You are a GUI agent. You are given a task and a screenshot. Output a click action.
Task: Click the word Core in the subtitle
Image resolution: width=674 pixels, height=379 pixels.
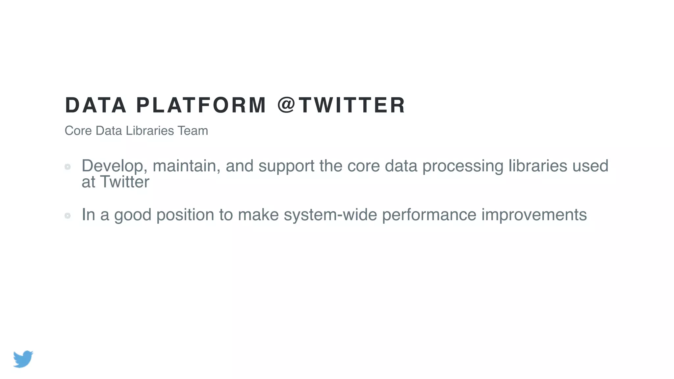point(78,131)
